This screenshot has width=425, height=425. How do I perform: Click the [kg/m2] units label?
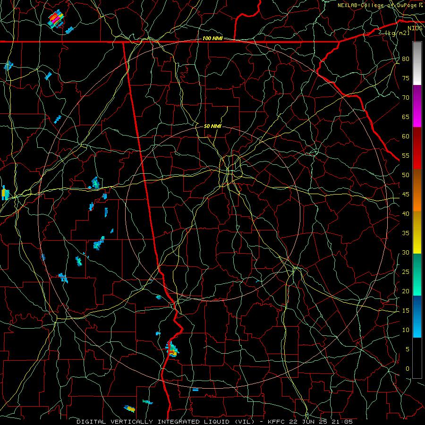pyautogui.click(x=397, y=33)
